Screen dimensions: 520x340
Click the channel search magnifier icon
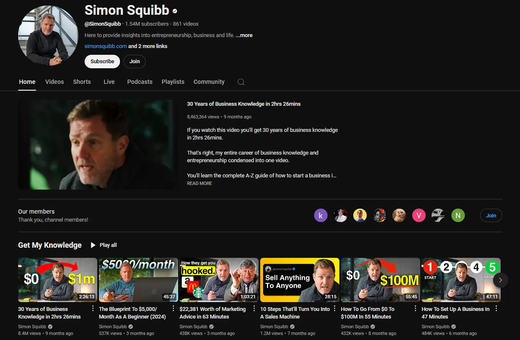241,82
